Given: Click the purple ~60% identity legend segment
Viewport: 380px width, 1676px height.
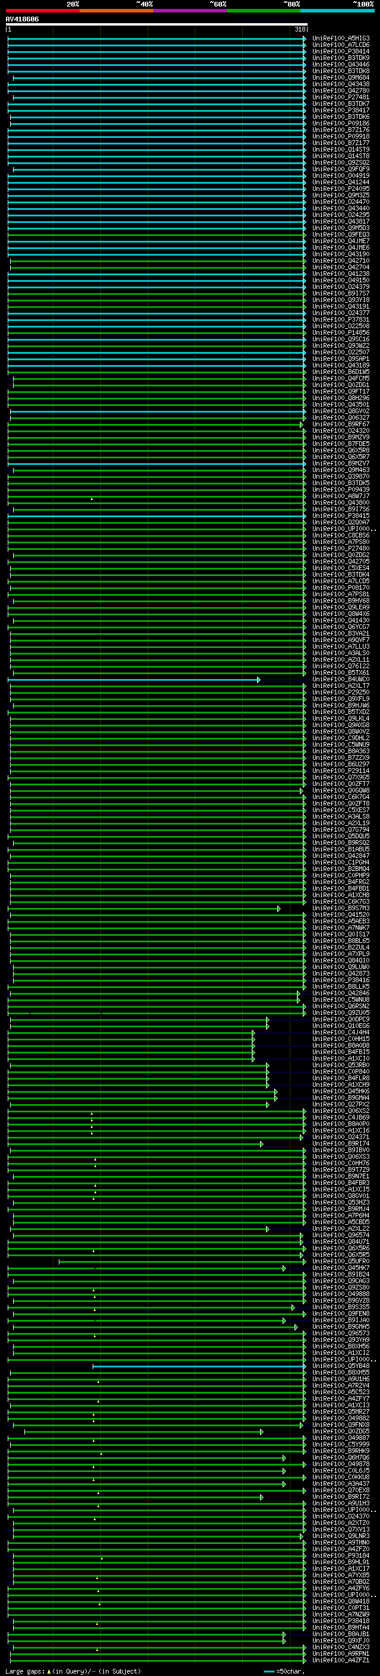Looking at the screenshot, I should (191, 11).
